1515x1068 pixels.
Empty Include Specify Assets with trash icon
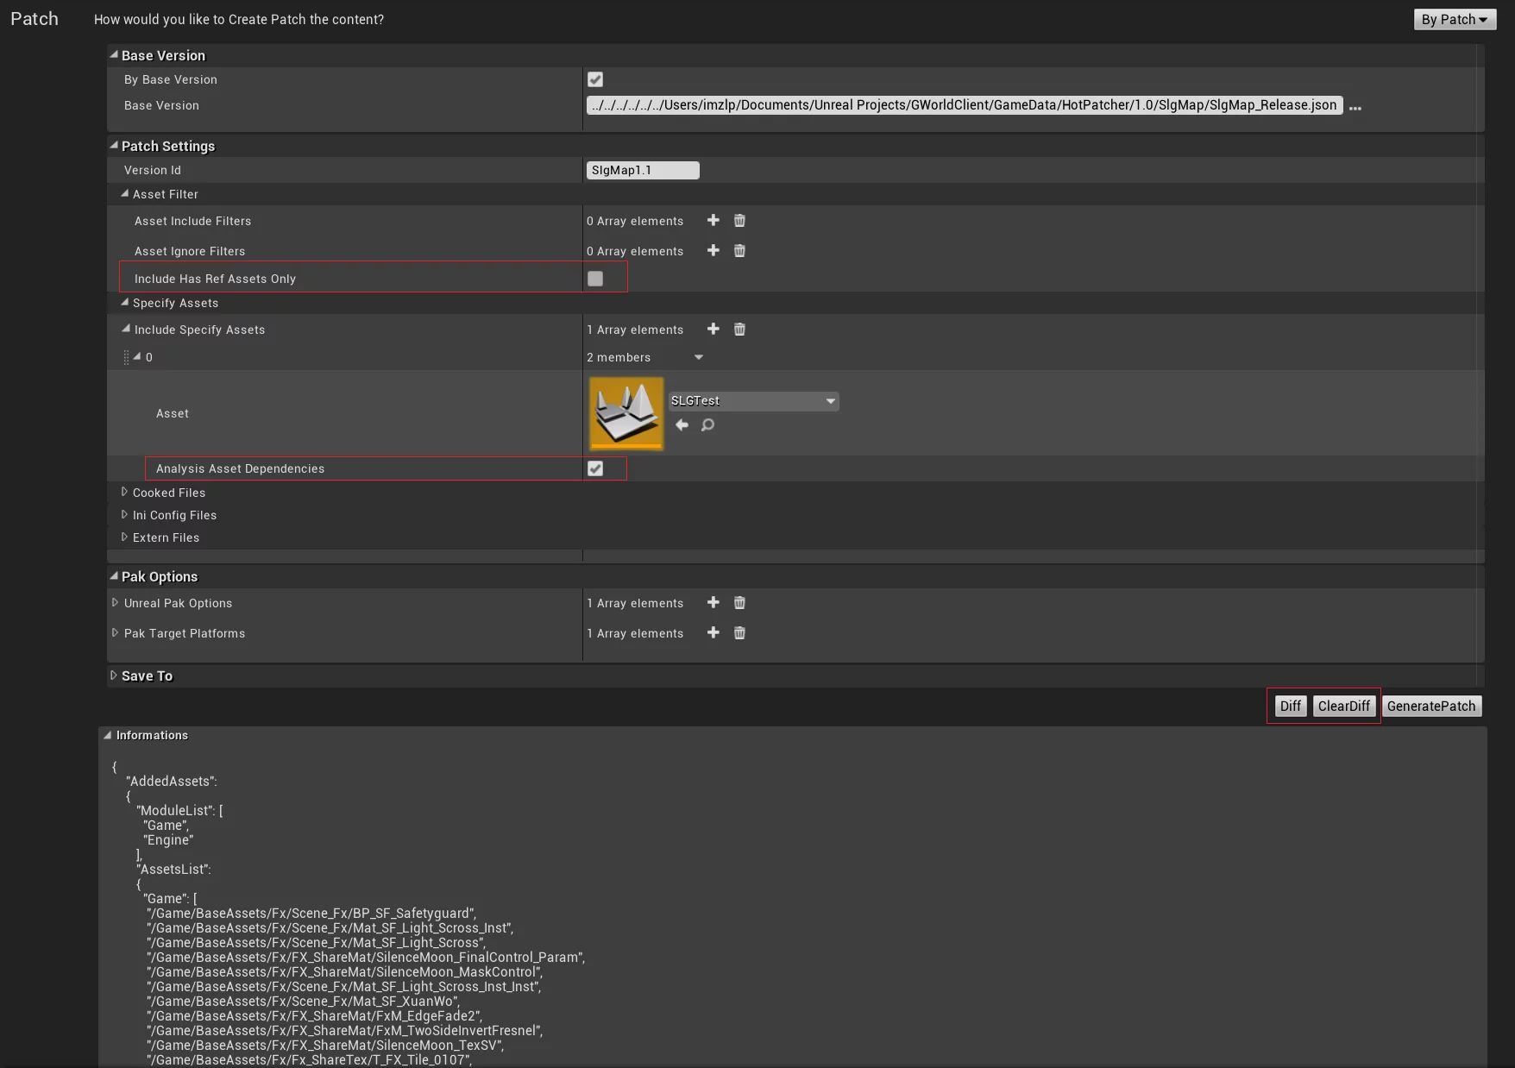739,330
